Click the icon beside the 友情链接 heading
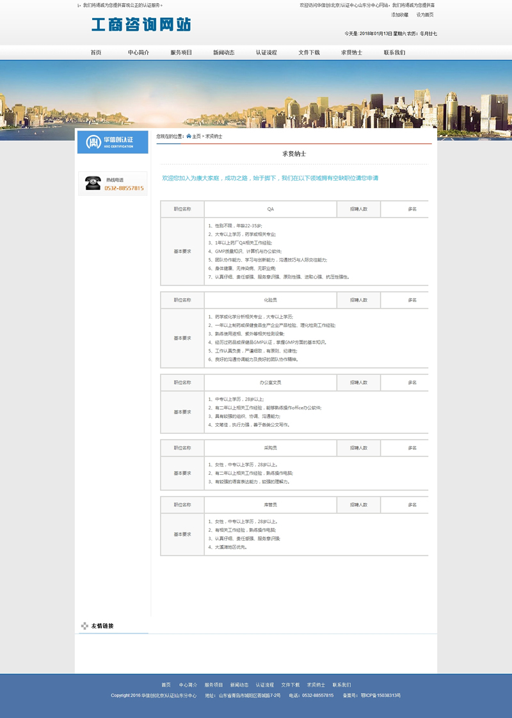This screenshot has width=512, height=718. (84, 626)
